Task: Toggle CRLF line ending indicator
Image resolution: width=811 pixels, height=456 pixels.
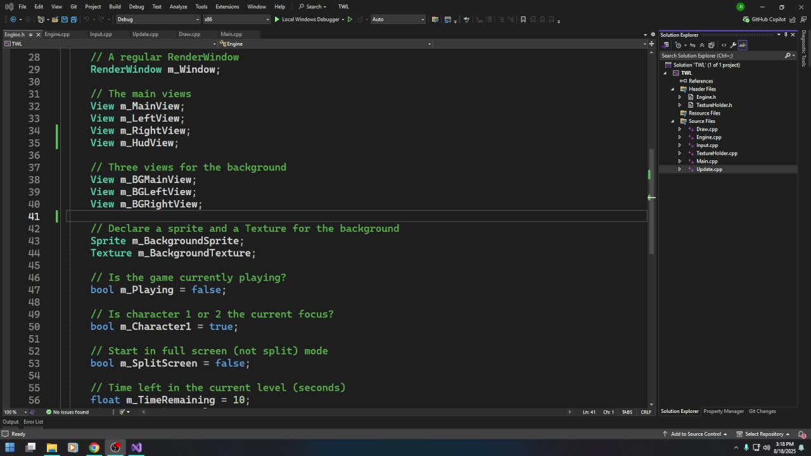Action: (646, 412)
